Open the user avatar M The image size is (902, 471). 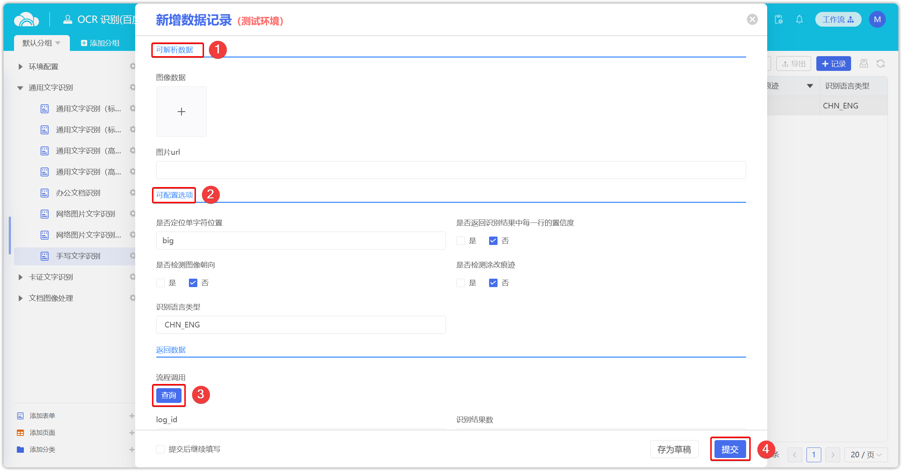point(877,19)
